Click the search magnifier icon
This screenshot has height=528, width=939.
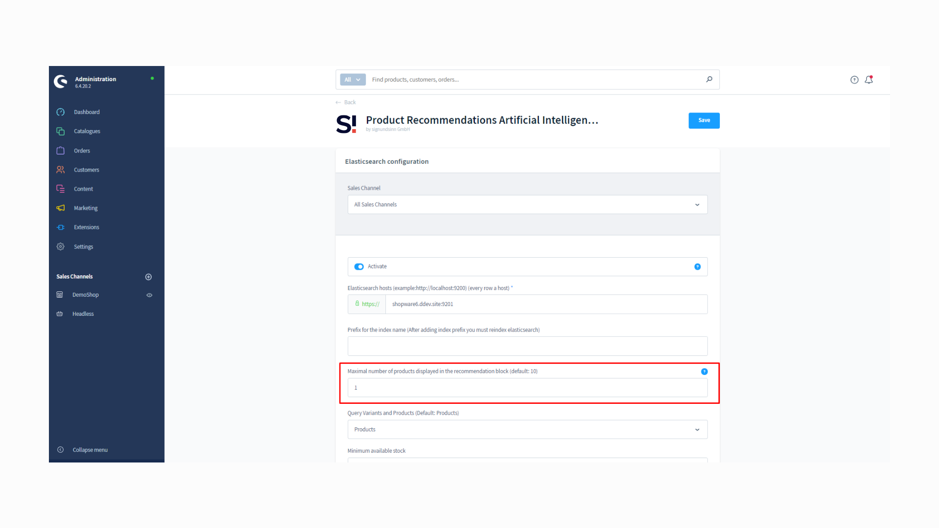click(x=709, y=79)
